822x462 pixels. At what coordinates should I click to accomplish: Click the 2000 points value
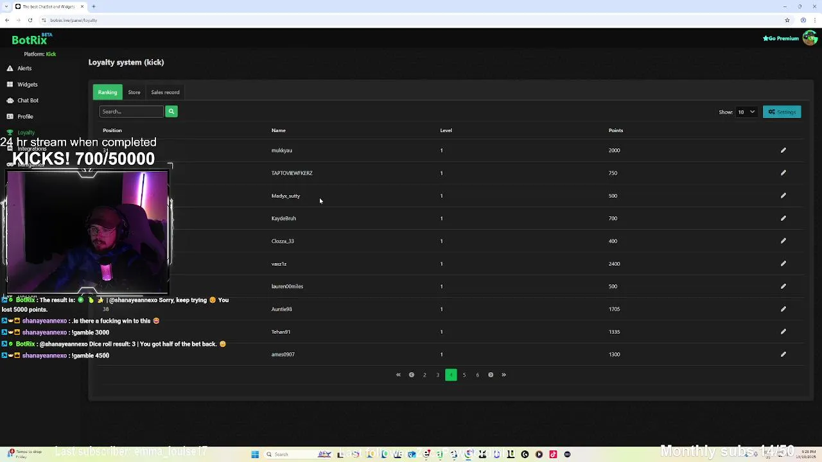coord(614,150)
